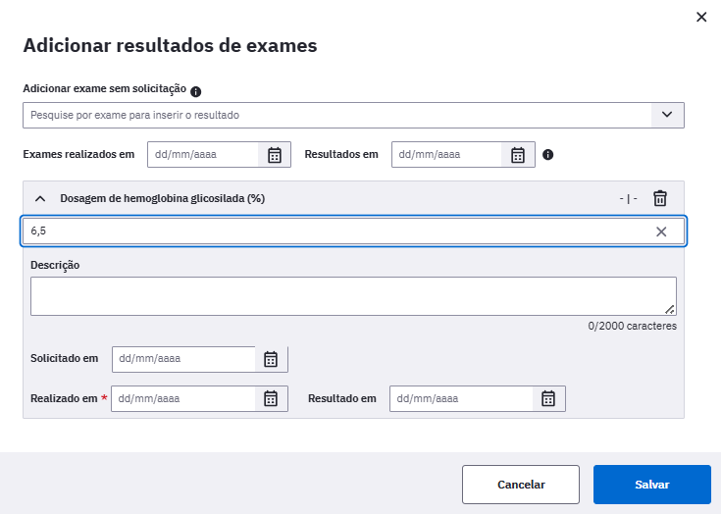Open the exam search dropdown arrow
The height and width of the screenshot is (514, 721).
[x=667, y=115]
